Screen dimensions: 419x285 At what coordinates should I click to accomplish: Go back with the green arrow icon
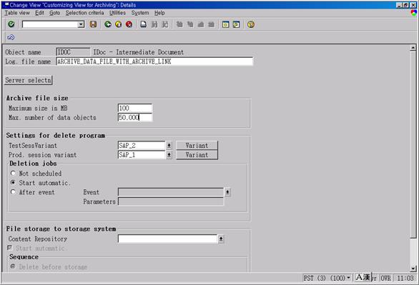[x=108, y=24]
